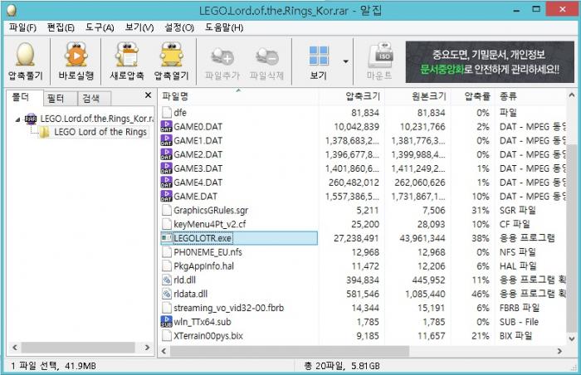581x375 pixels.
Task: Click the ad banner about 문서중앙화
Action: (x=490, y=62)
